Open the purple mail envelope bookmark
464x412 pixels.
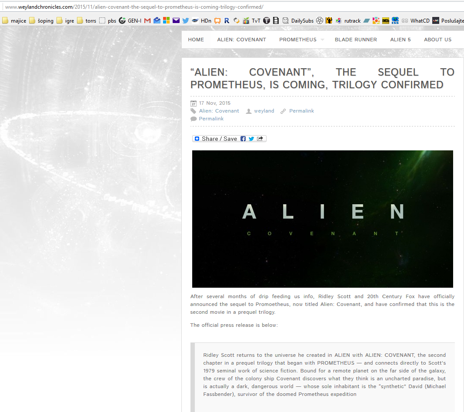[x=176, y=21]
